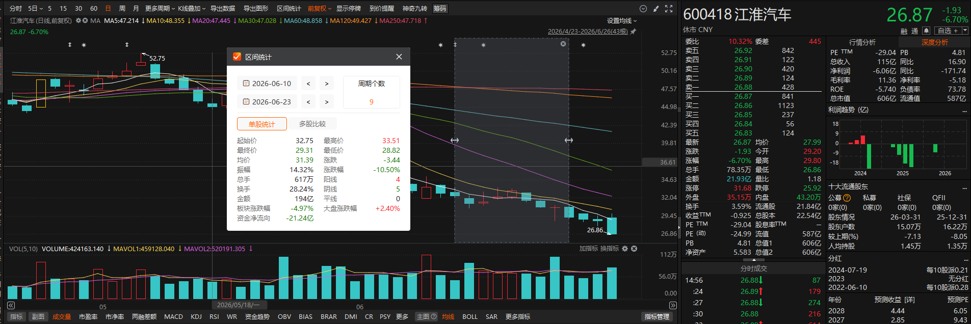Enable BOLL main chart indicator
Viewport: 971px width, 324px height.
pyautogui.click(x=470, y=316)
